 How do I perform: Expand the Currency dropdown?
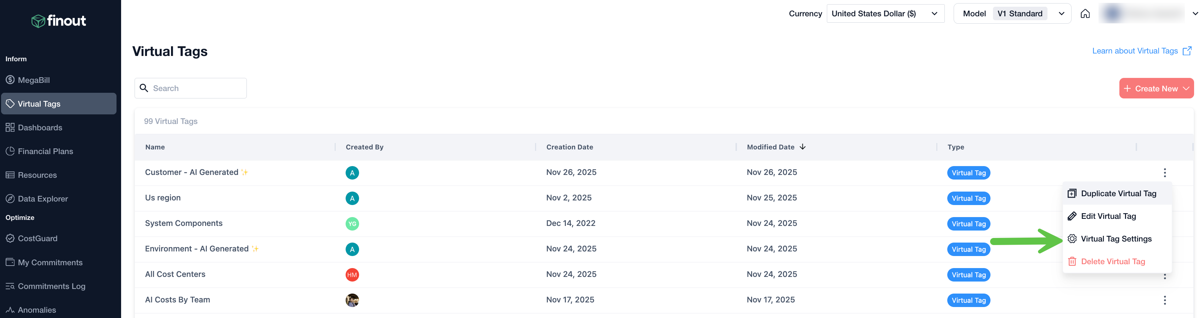tap(885, 13)
